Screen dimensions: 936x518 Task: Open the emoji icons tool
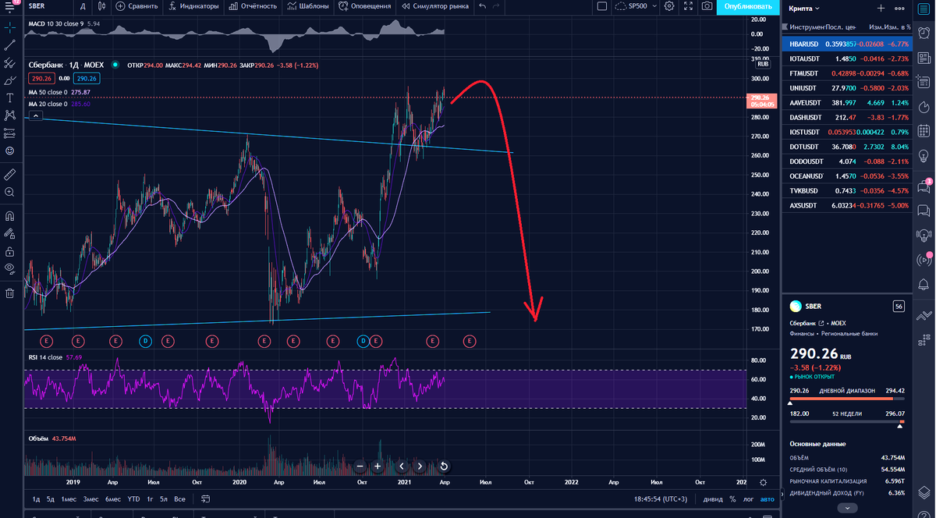tap(9, 151)
